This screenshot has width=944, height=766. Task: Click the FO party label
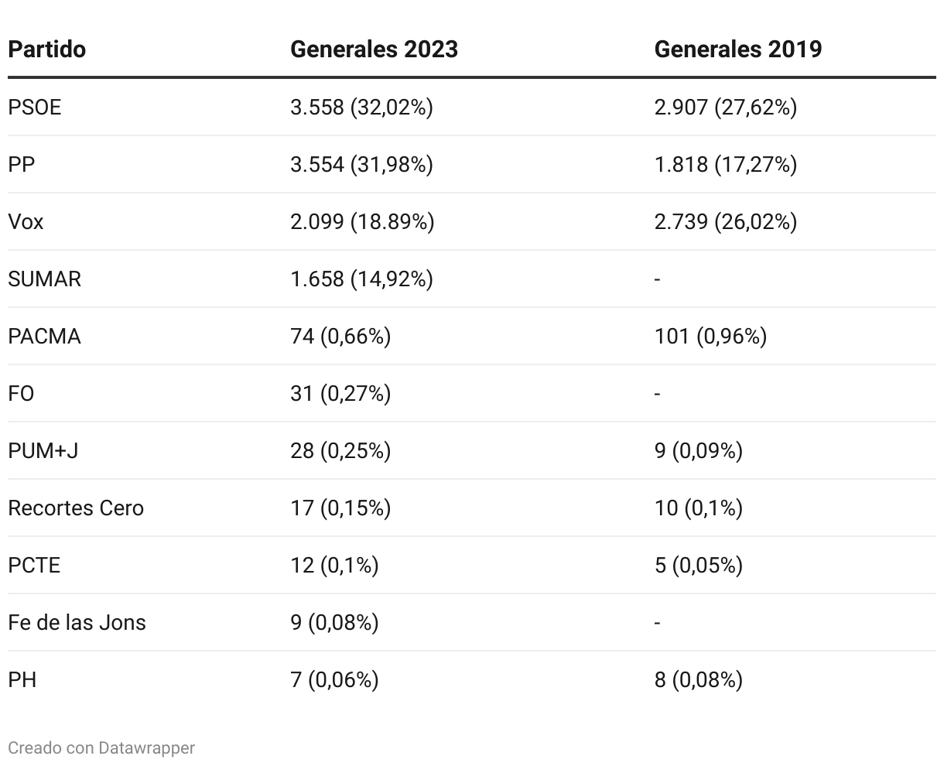21,394
